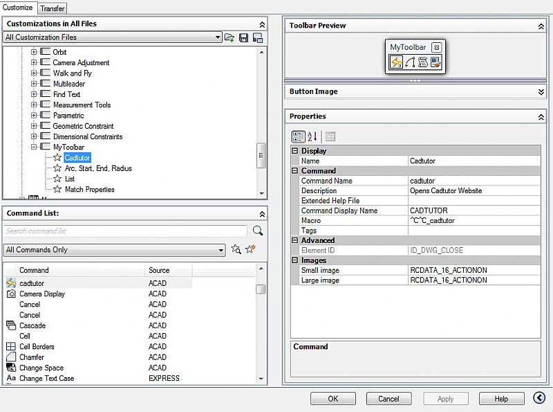Switch to the Transfer tab

coord(52,8)
